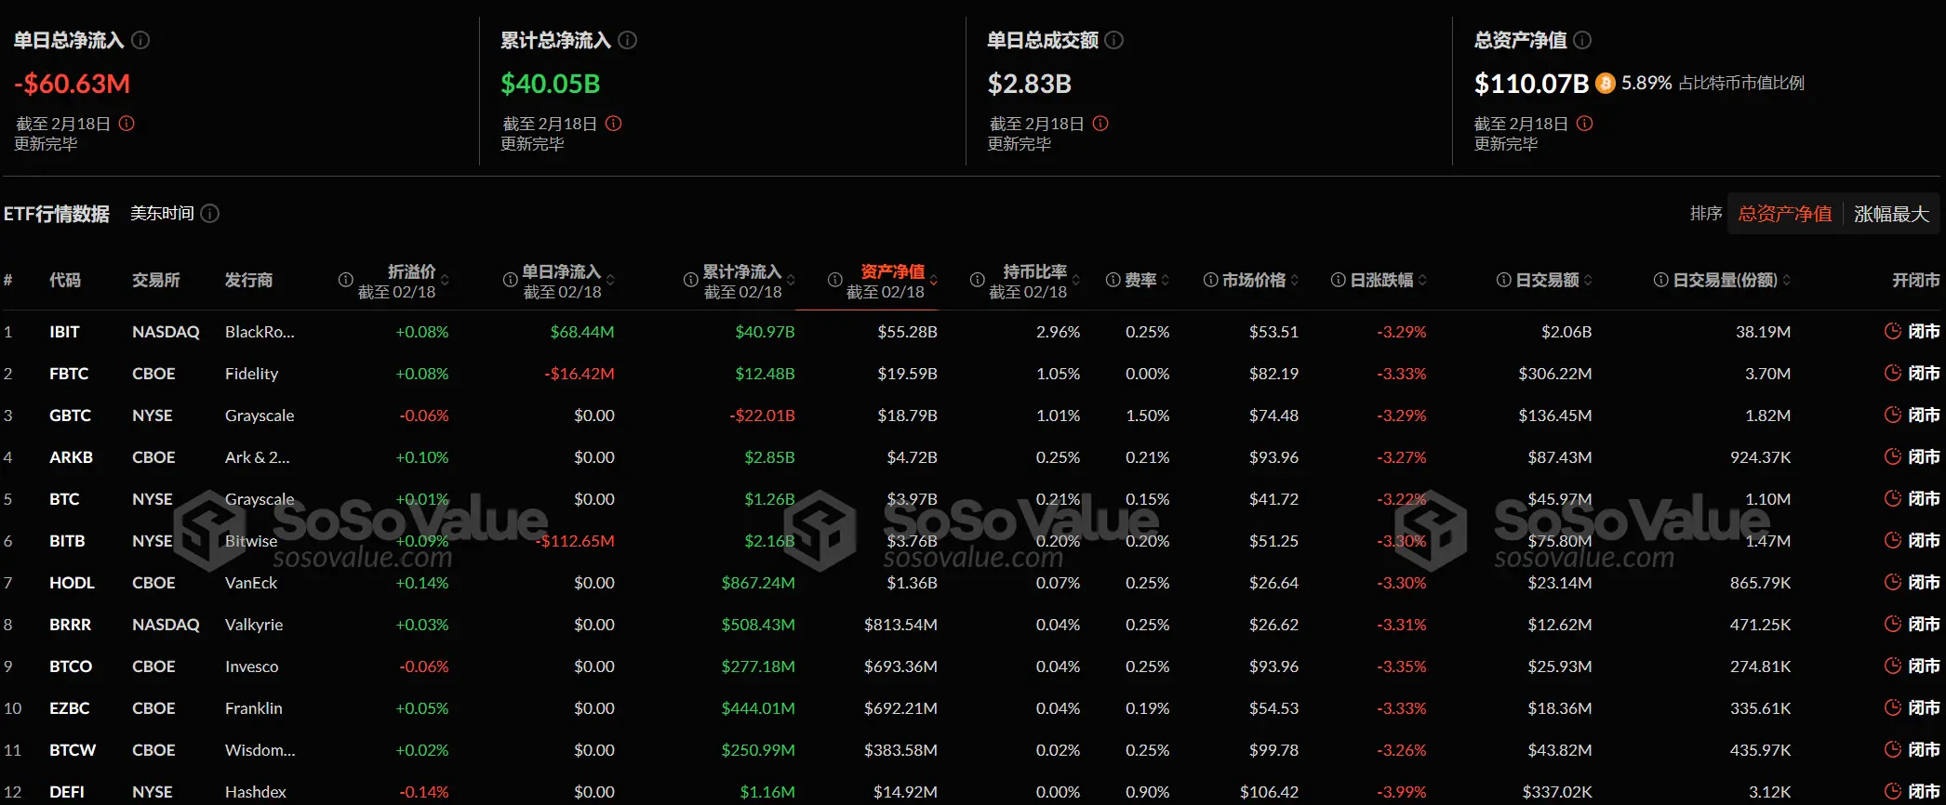Screen dimensions: 1946x805
Task: Open the DEFI ticker link
Action: (x=66, y=792)
